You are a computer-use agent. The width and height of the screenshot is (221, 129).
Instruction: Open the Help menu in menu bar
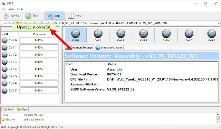coord(20,9)
